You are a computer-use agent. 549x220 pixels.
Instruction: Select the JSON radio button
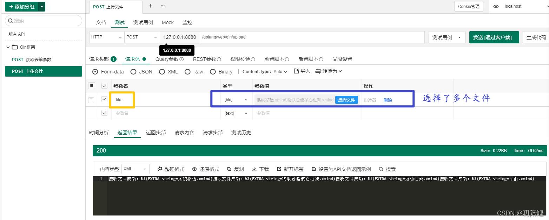[133, 72]
